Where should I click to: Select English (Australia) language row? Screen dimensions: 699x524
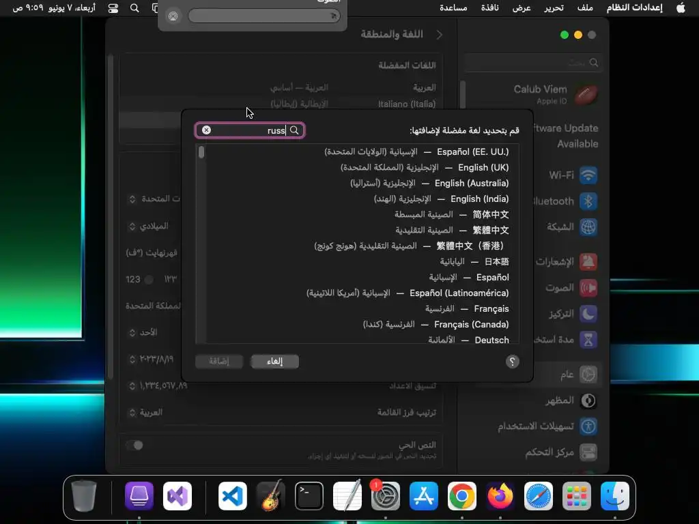(358, 183)
